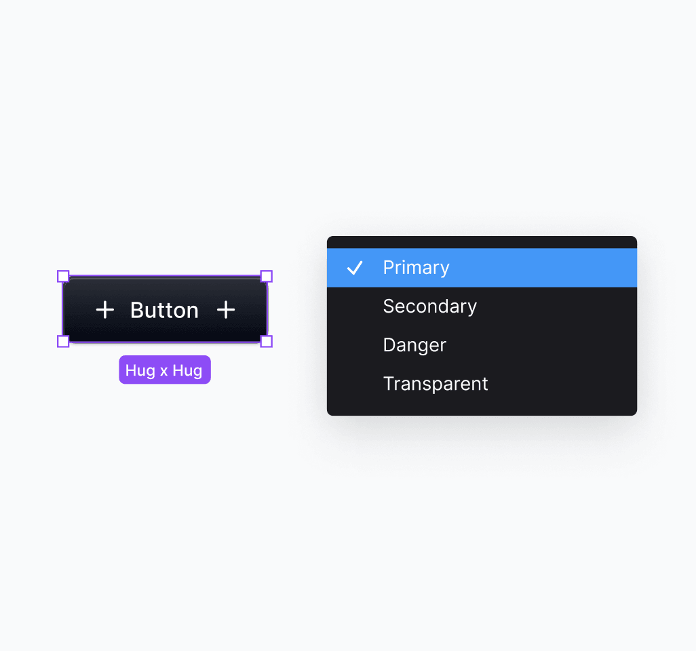Click the purple Hug x Hug badge
This screenshot has height=651, width=696.
[165, 370]
